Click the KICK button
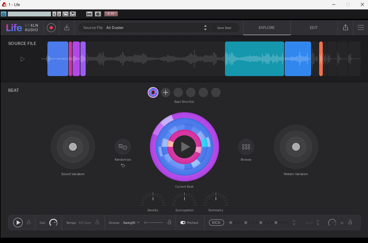 click(216, 223)
